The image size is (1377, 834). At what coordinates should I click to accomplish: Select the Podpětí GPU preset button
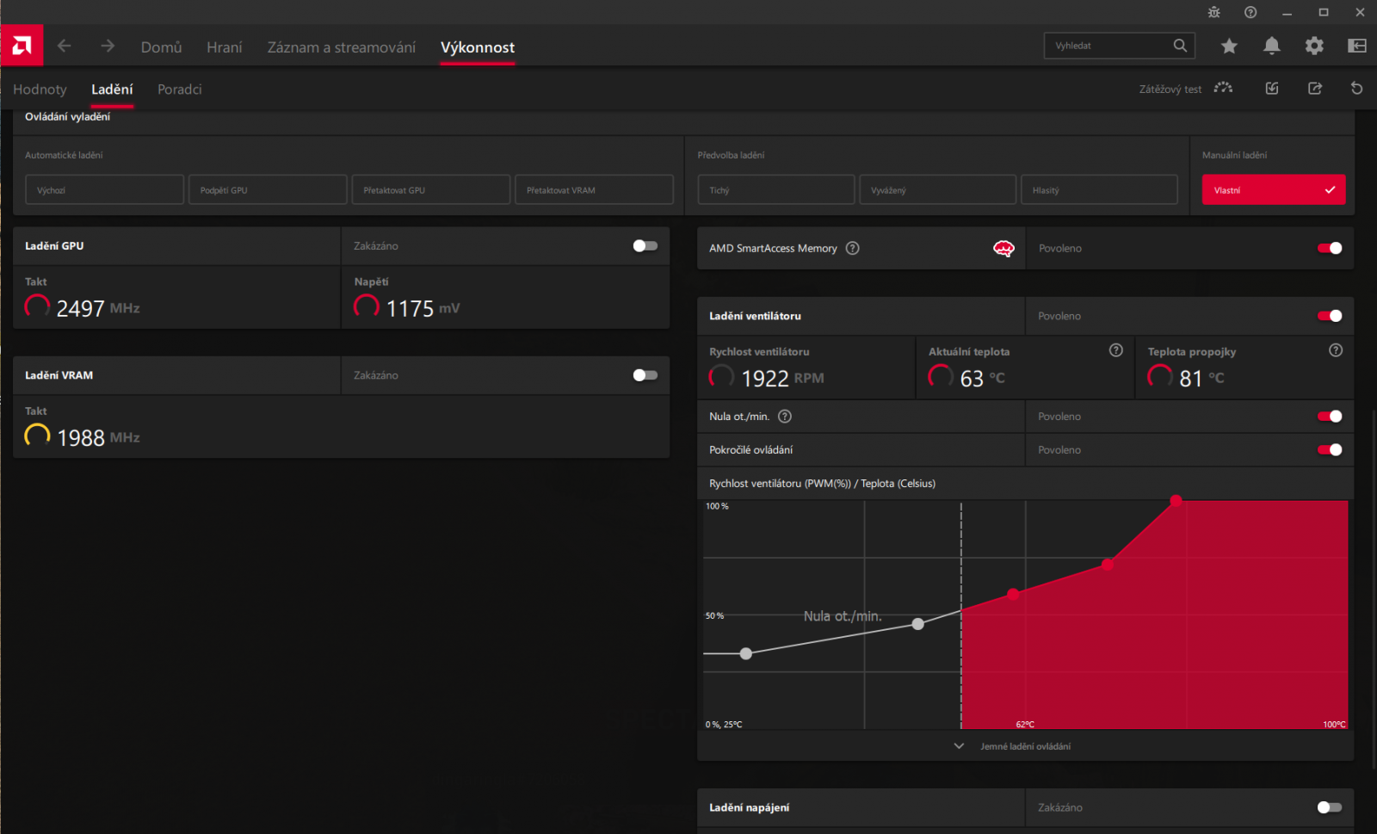pyautogui.click(x=268, y=189)
